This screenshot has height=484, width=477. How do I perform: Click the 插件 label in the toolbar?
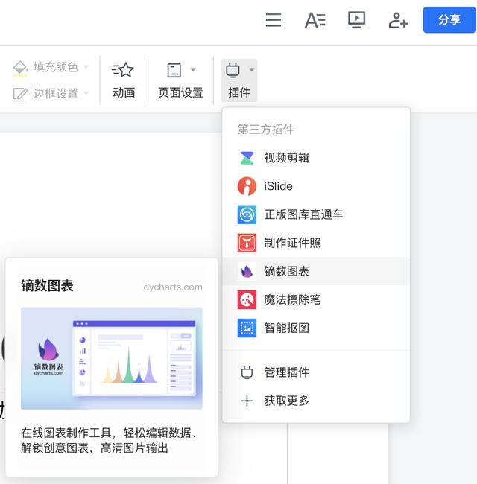point(239,92)
